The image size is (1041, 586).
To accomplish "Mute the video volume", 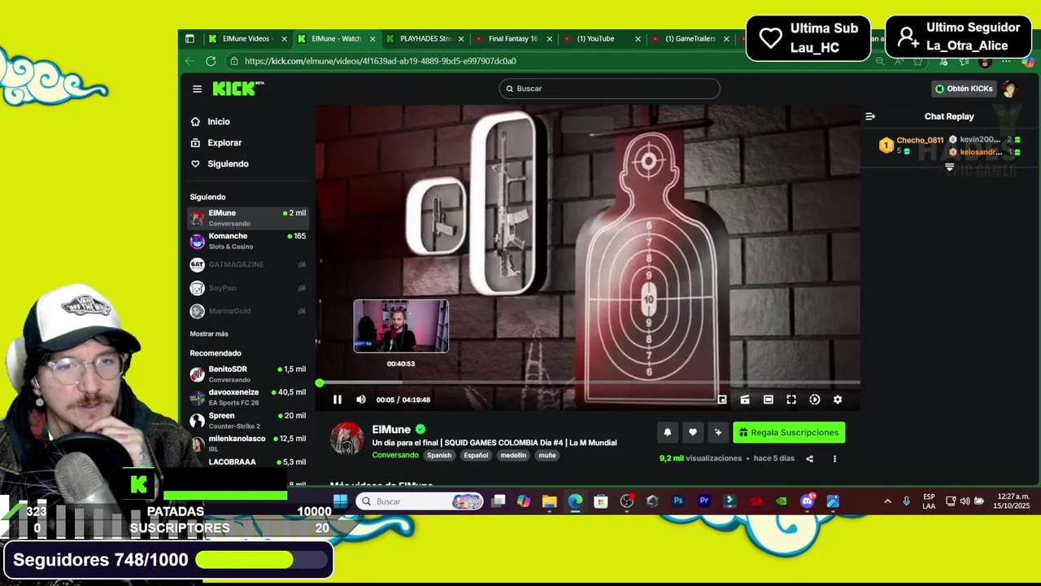I will pos(361,400).
